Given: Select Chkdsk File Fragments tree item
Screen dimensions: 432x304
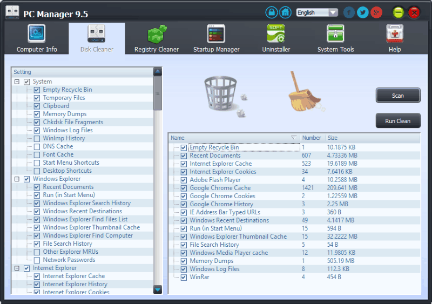Looking at the screenshot, I should (73, 122).
